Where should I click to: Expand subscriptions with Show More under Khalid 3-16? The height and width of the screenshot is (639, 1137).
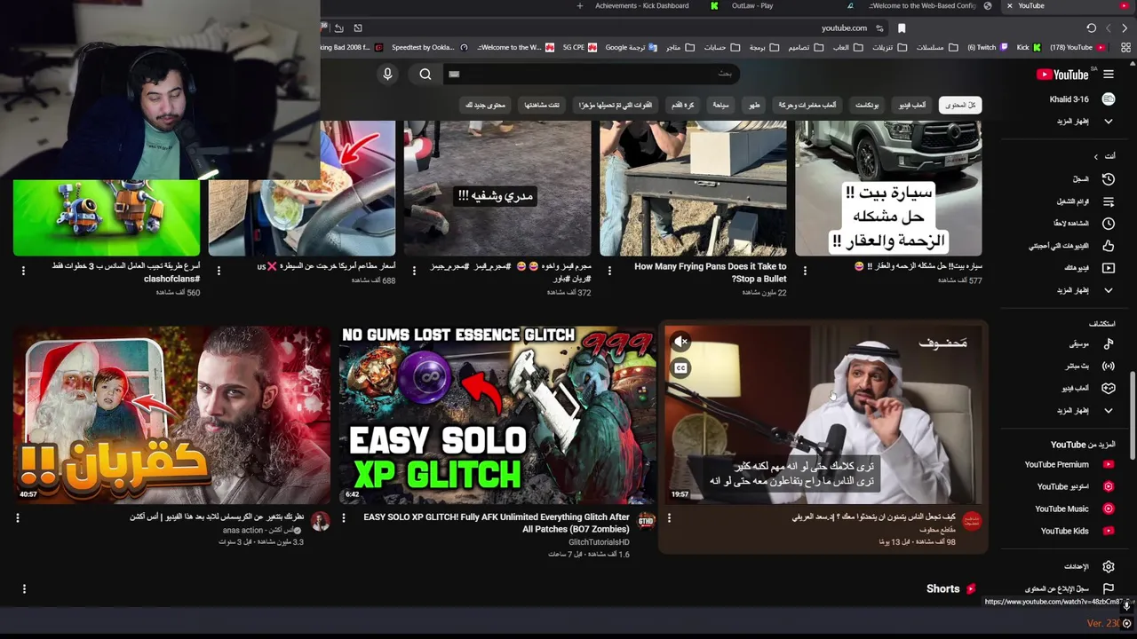pyautogui.click(x=1084, y=121)
